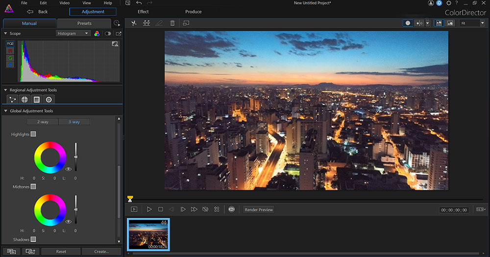This screenshot has width=490, height=257.
Task: Click the Create... button
Action: tap(101, 252)
